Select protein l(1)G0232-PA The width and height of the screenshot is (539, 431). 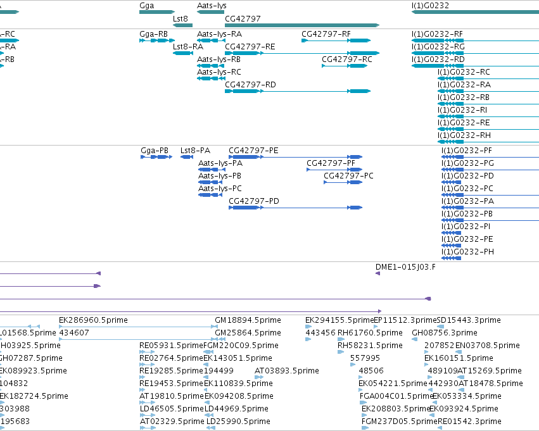490,208
